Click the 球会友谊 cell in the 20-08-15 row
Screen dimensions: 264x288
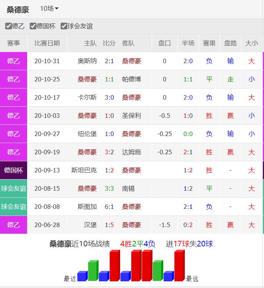pyautogui.click(x=14, y=188)
